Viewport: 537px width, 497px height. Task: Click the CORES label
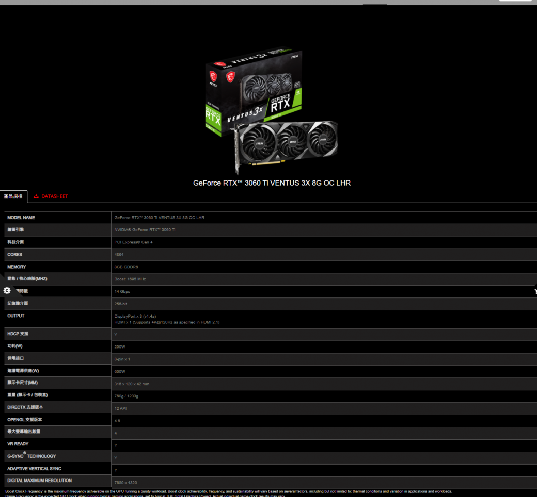click(x=15, y=255)
